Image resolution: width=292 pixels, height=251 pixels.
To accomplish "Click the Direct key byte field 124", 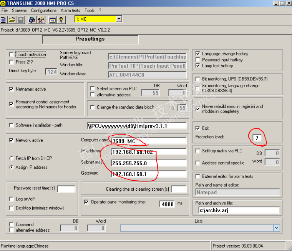I will point(51,72).
